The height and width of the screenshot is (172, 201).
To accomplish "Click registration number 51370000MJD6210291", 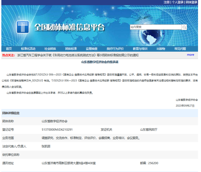I will click(x=57, y=130).
